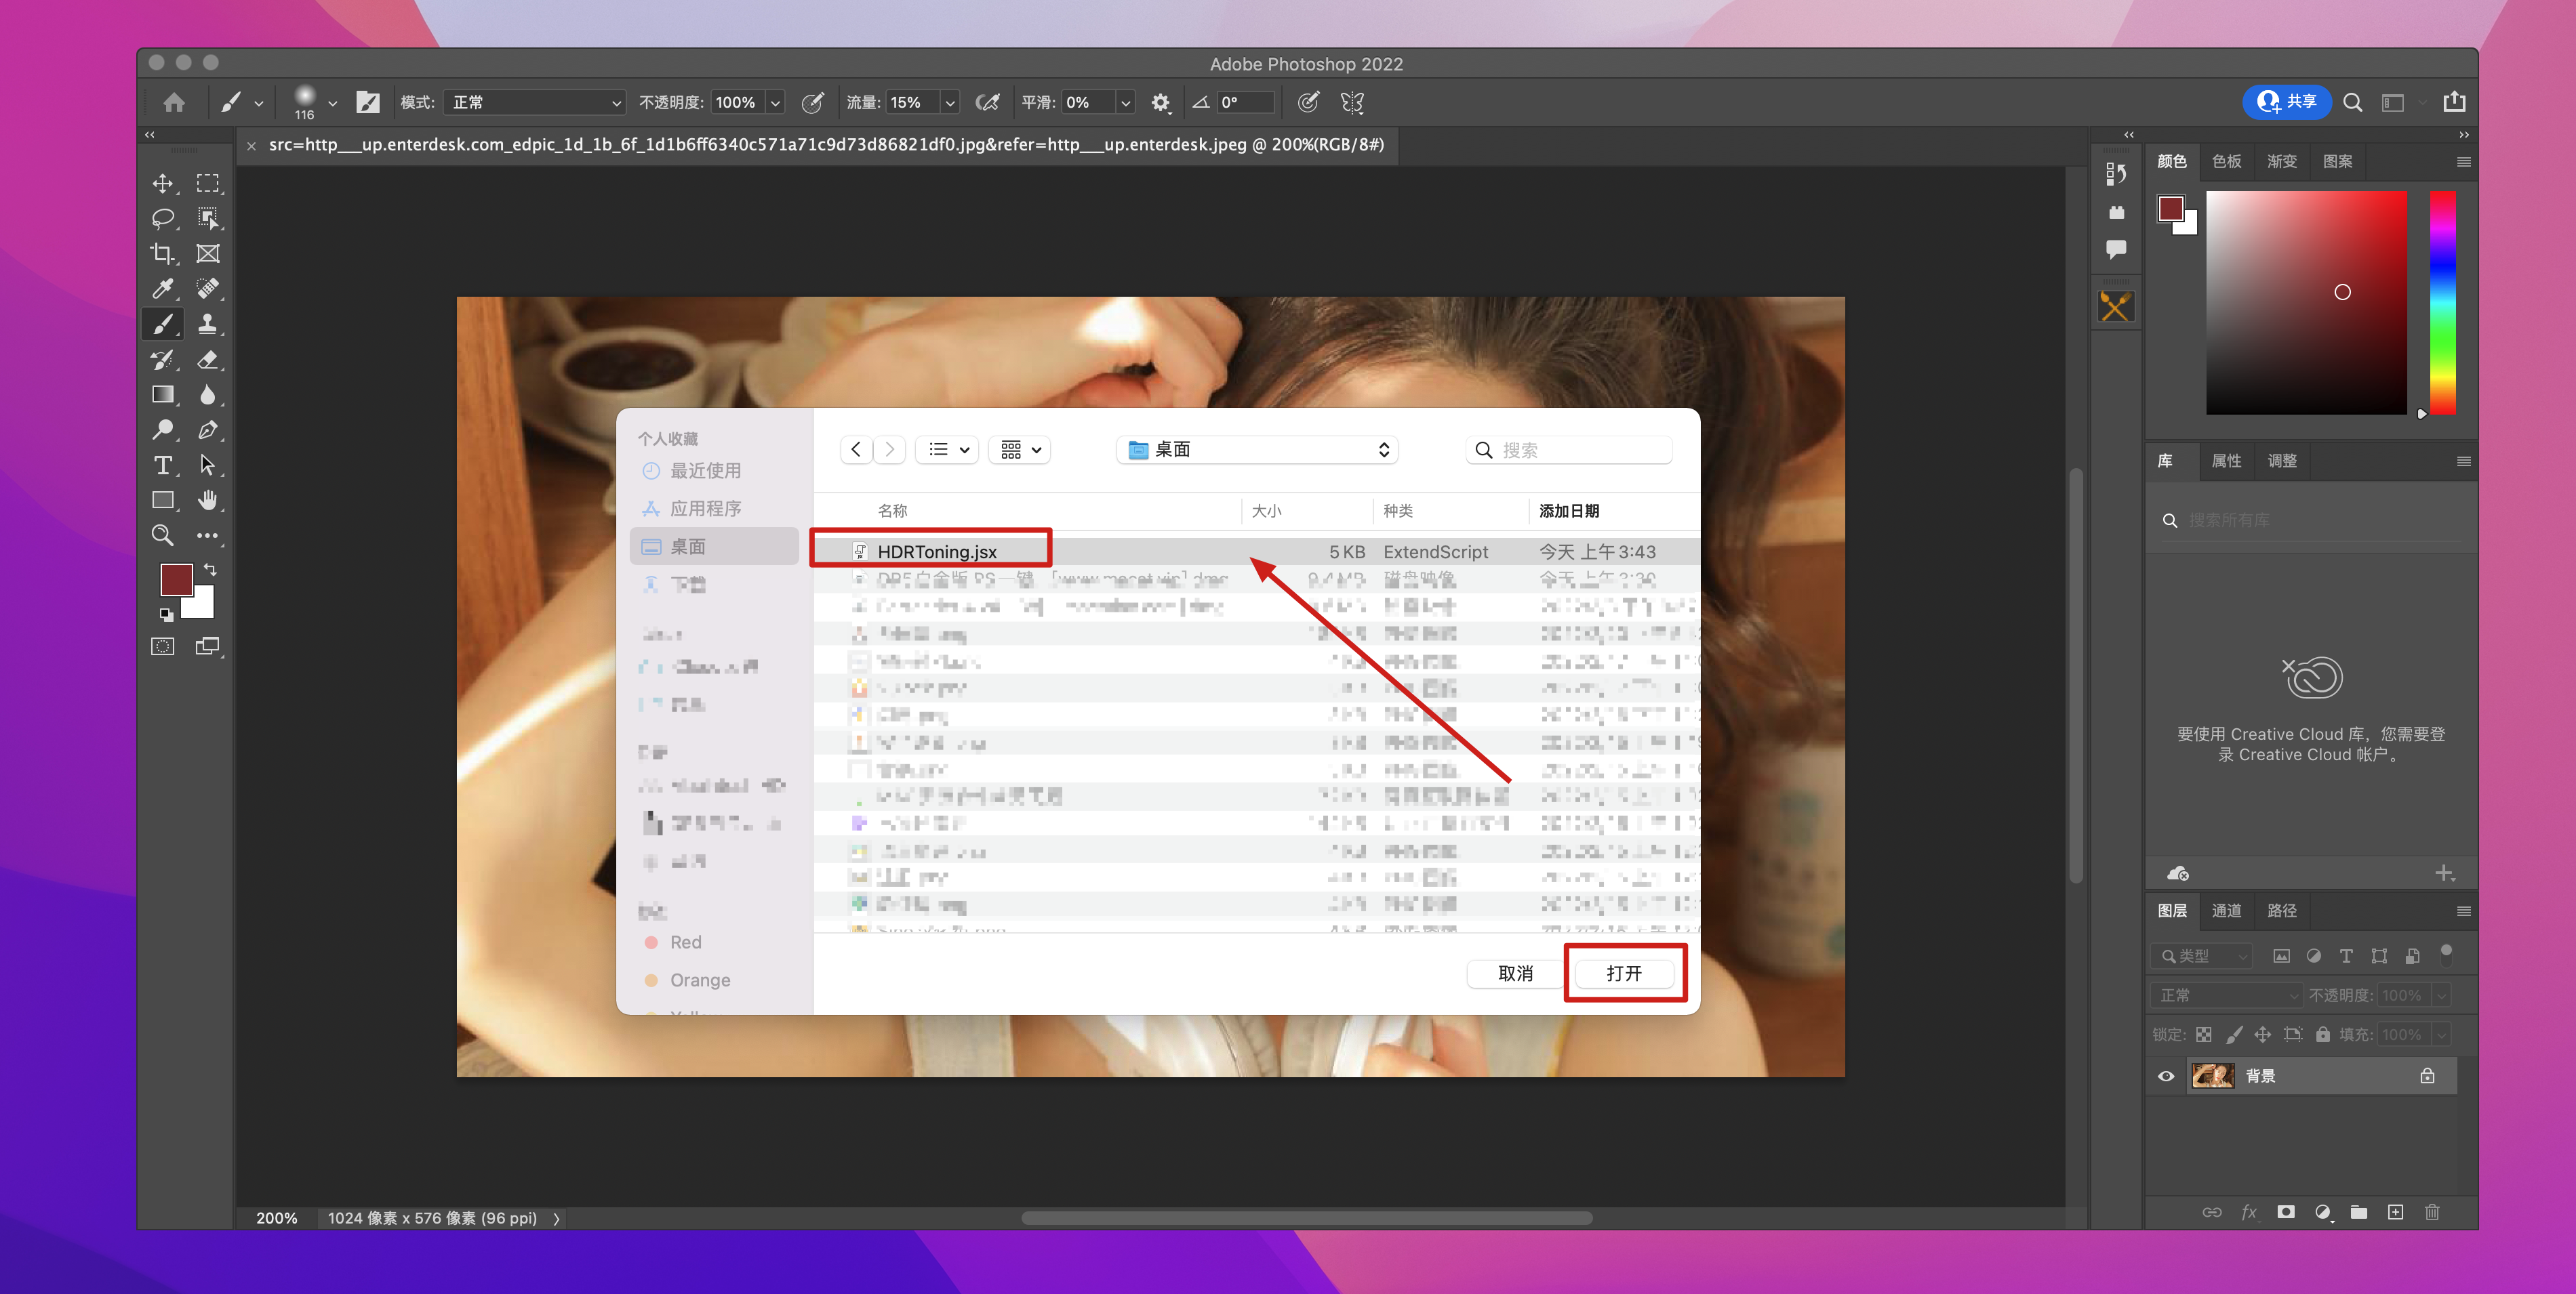Toggle Quick Mask mode icon

(x=162, y=646)
